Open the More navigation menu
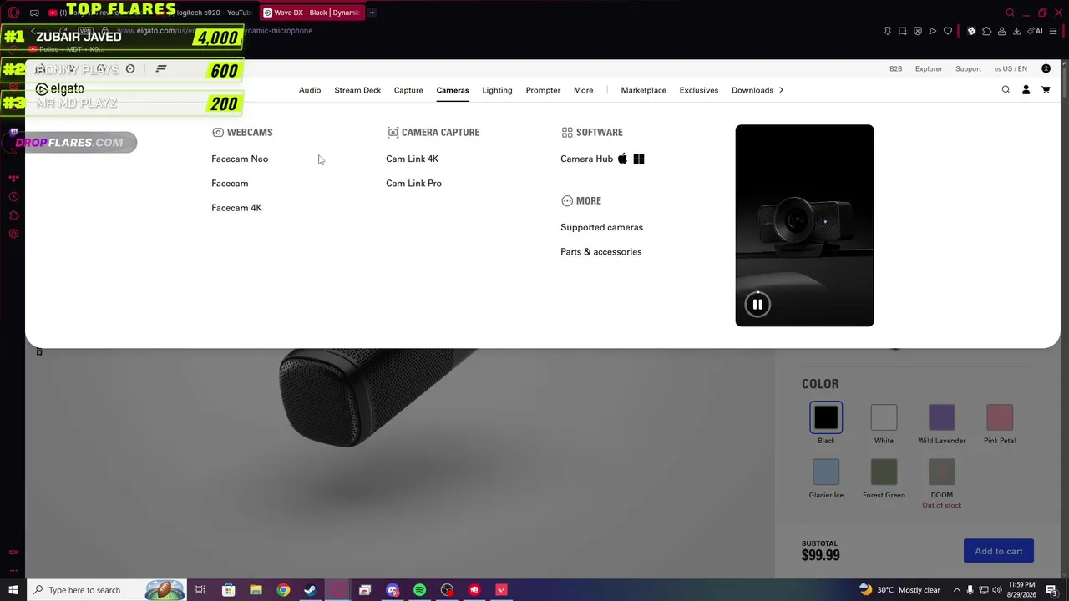The height and width of the screenshot is (601, 1069). (584, 90)
